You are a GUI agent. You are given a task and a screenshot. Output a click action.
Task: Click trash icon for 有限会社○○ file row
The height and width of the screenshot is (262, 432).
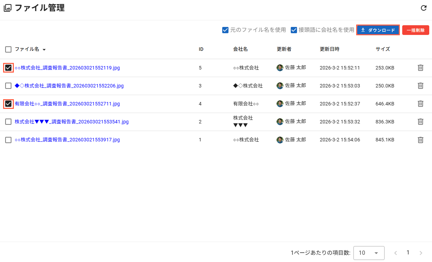[x=420, y=104]
